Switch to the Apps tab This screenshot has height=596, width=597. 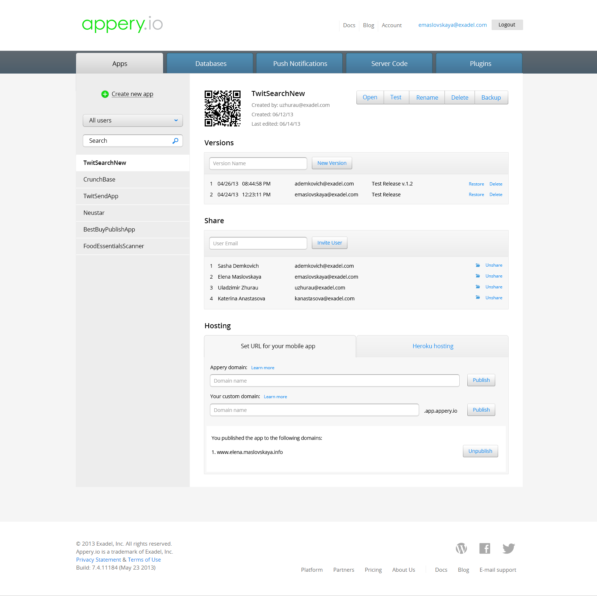pyautogui.click(x=120, y=63)
